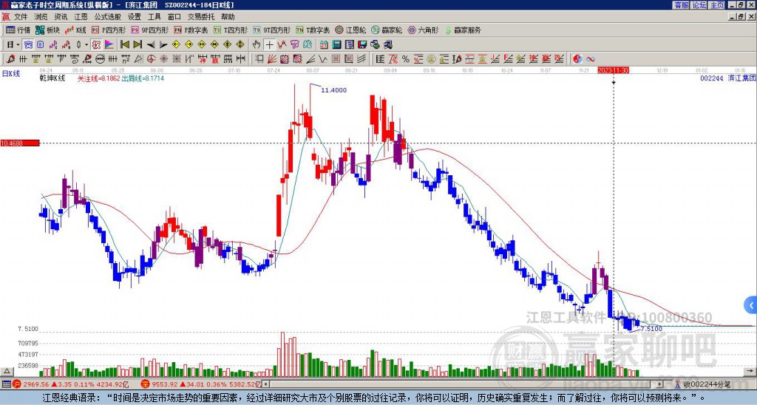The height and width of the screenshot is (405, 757).
Task: Click the floppy disk save icon
Action: pyautogui.click(x=362, y=45)
